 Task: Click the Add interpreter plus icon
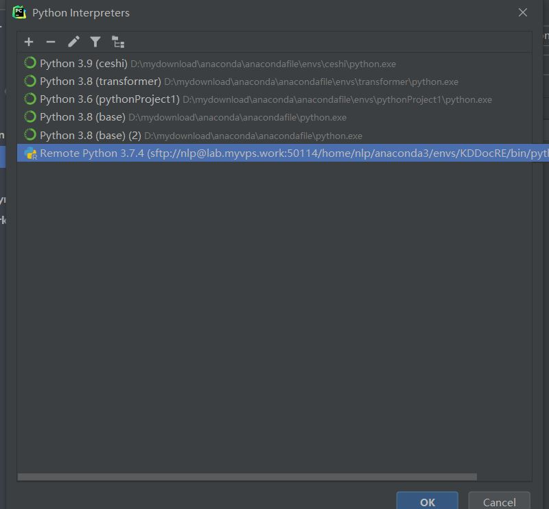[29, 42]
